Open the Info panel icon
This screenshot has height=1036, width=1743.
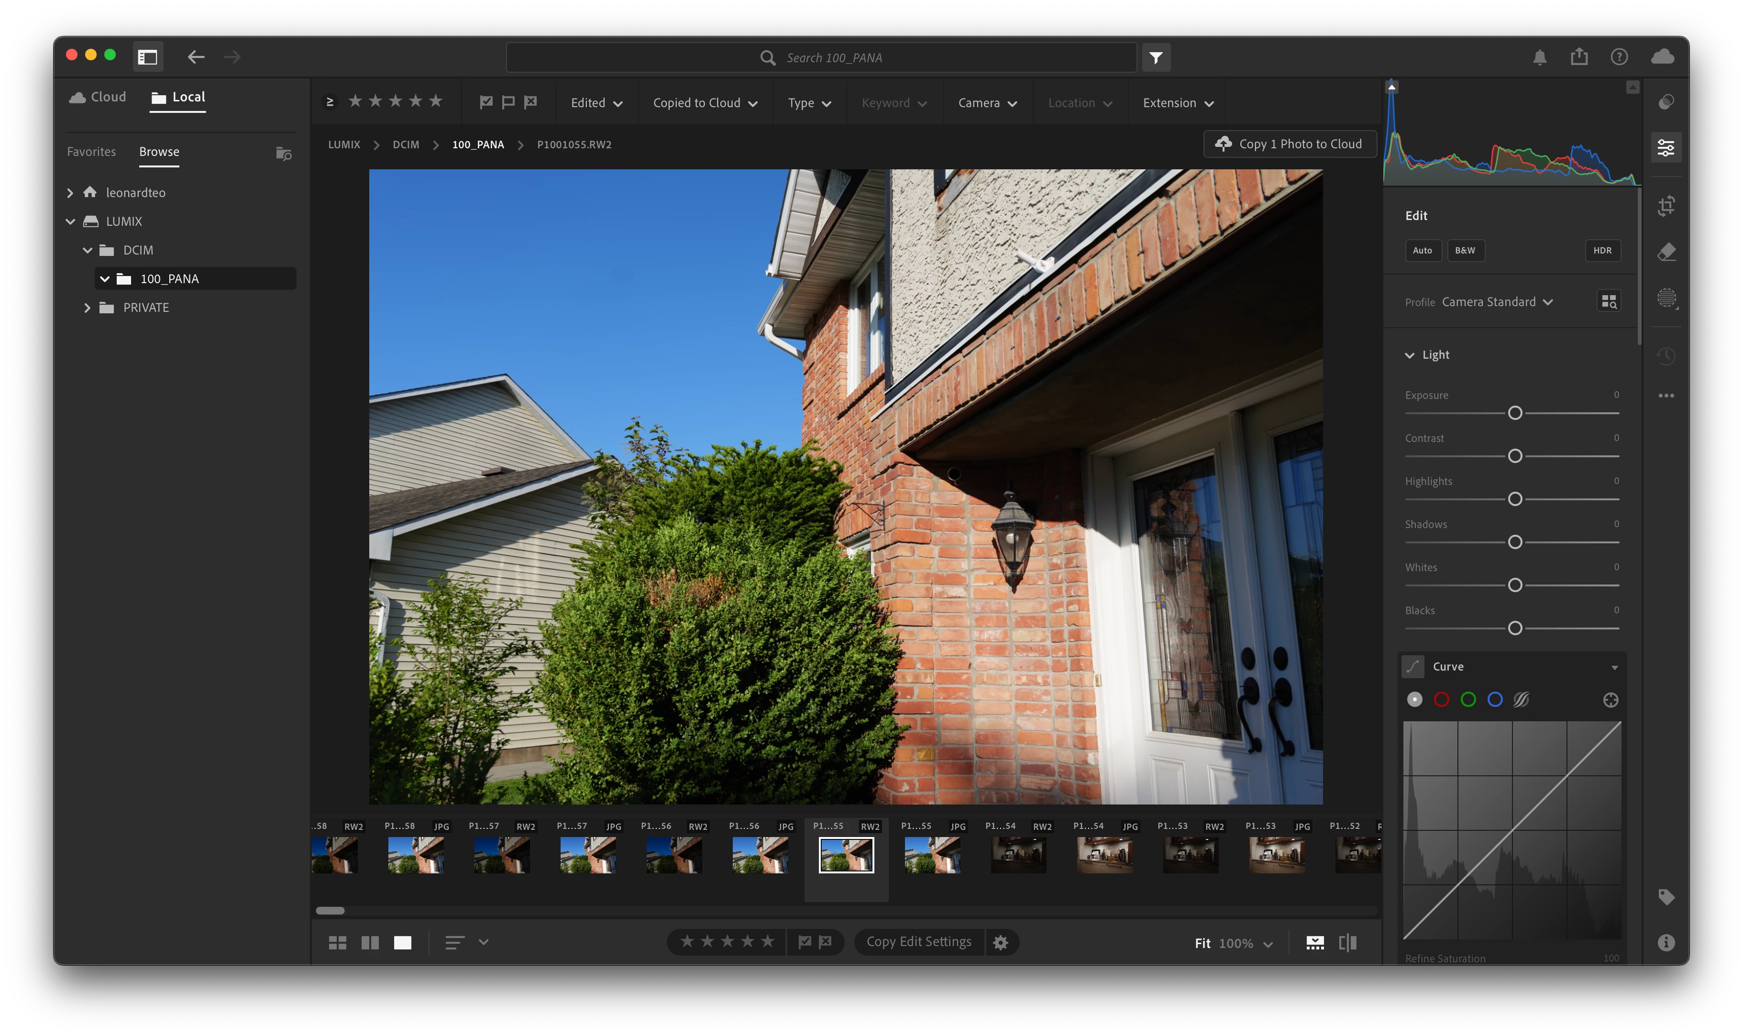click(x=1666, y=943)
